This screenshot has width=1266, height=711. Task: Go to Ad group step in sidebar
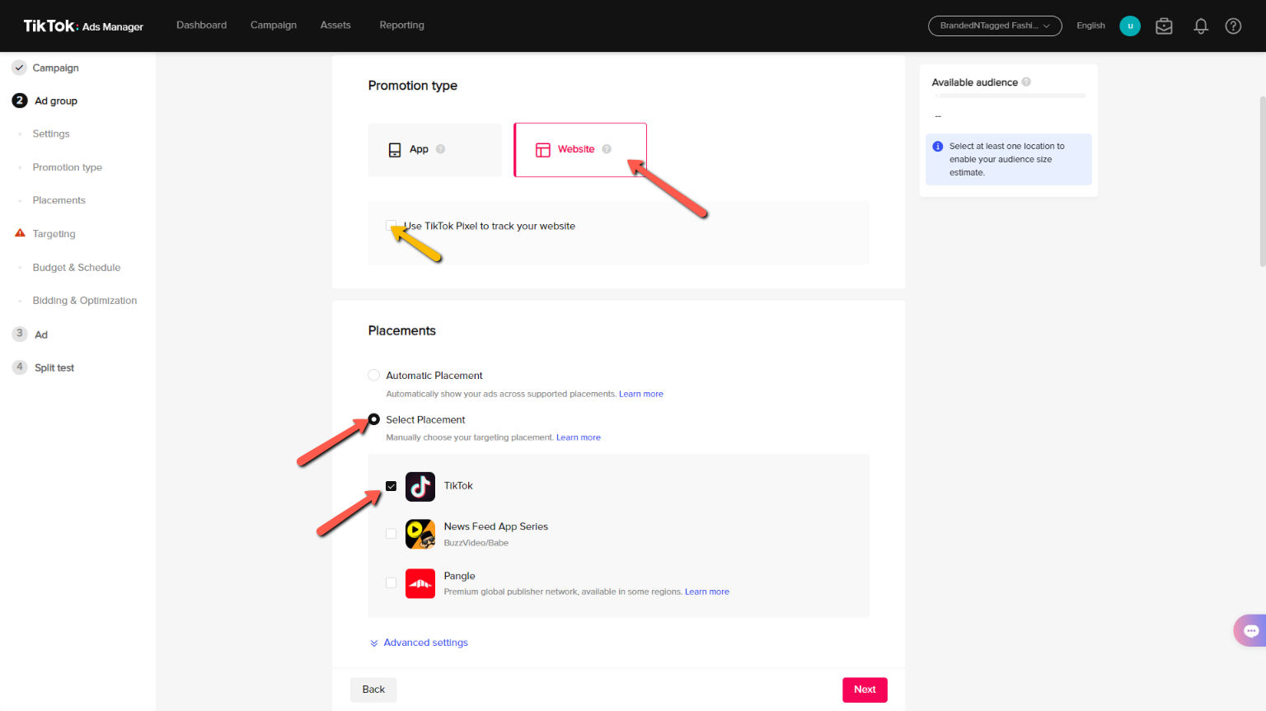pos(56,101)
